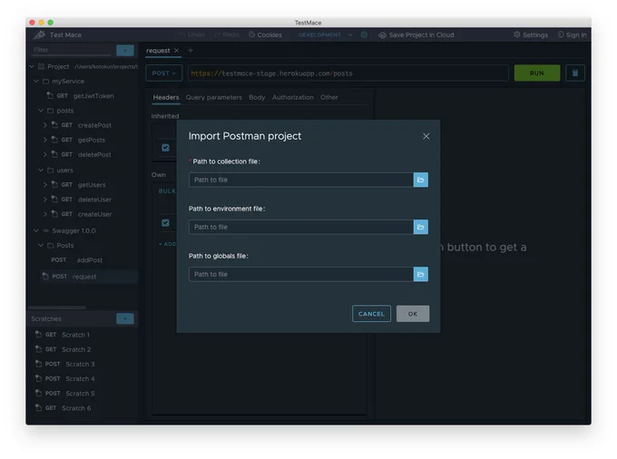
Task: Switch to Other tab
Action: (329, 97)
